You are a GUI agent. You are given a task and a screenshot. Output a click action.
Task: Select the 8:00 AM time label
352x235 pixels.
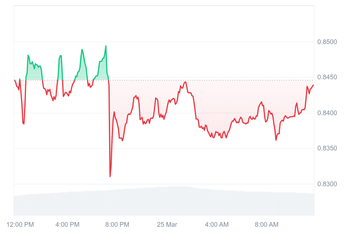click(267, 225)
